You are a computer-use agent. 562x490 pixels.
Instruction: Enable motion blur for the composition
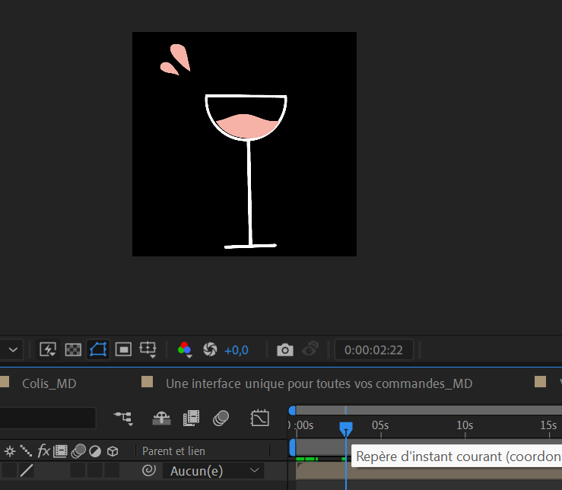pyautogui.click(x=221, y=417)
